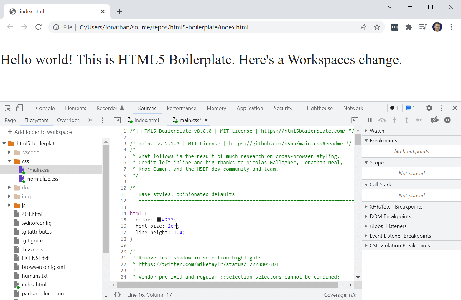Screen dimensions: 461x300
Task: Close the main.css editor tab
Action: 206,120
